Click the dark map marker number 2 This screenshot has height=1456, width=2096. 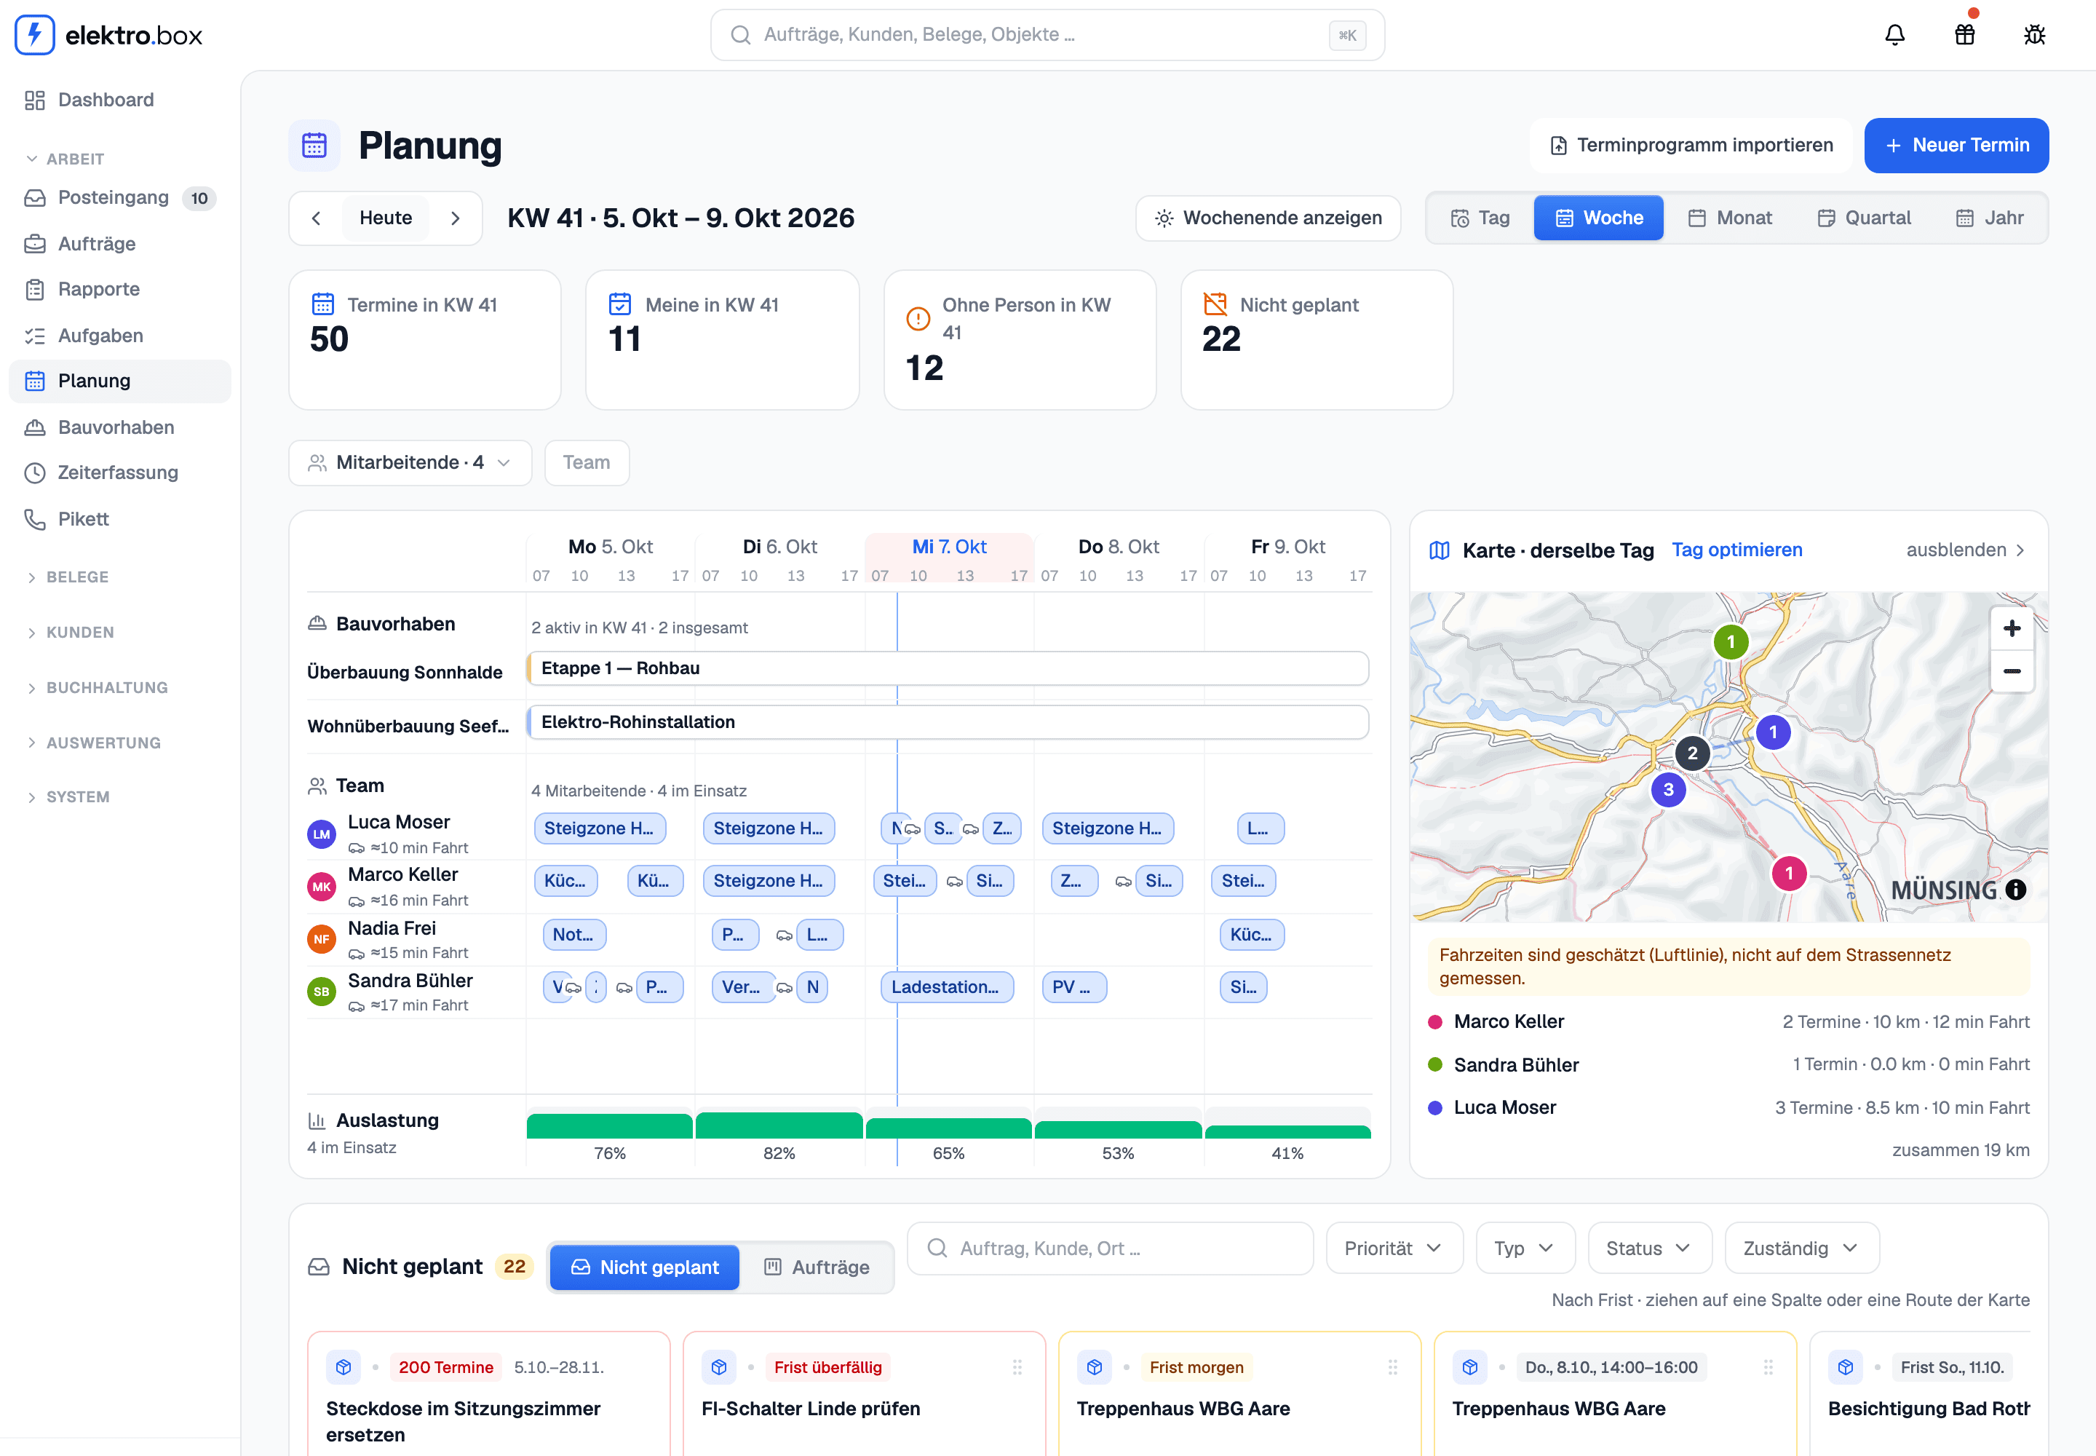(1692, 753)
